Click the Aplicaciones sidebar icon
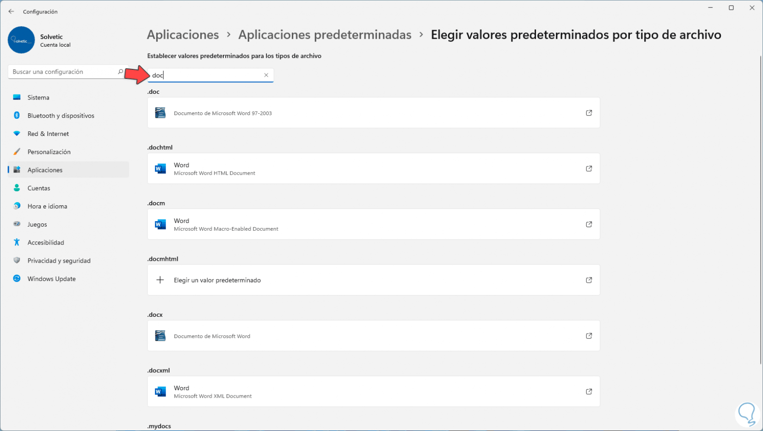This screenshot has width=763, height=431. coord(17,170)
